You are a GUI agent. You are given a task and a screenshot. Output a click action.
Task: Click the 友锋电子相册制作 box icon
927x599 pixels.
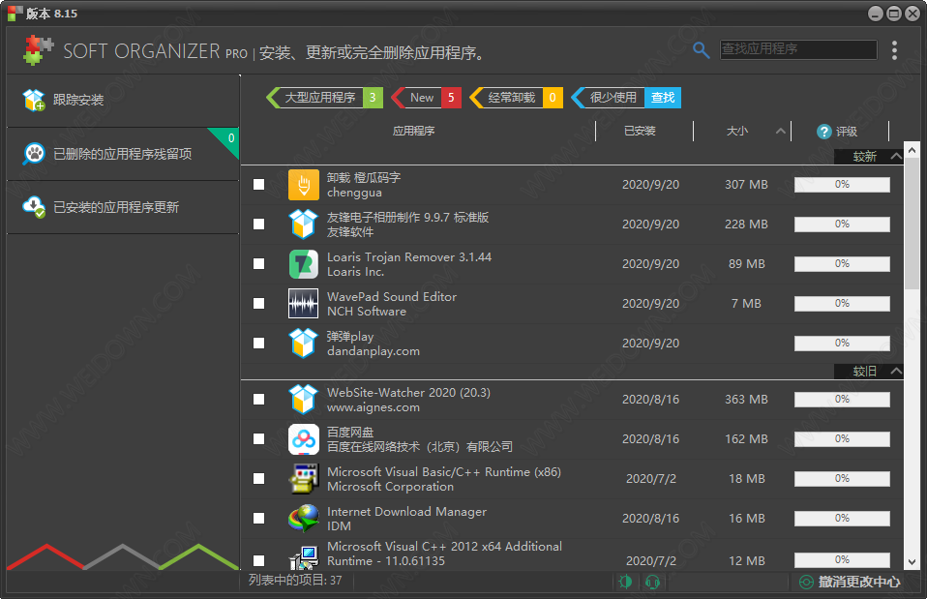point(303,225)
